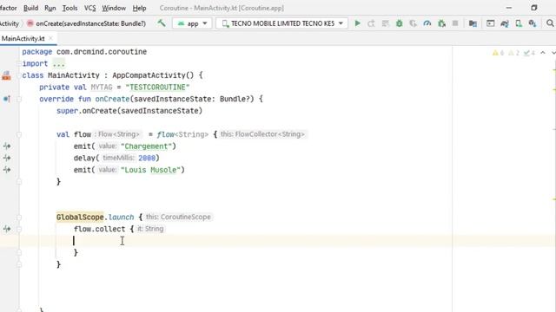The height and width of the screenshot is (312, 556).
Task: Collapse the GlobalScope.launch block fold marker
Action: click(x=19, y=218)
